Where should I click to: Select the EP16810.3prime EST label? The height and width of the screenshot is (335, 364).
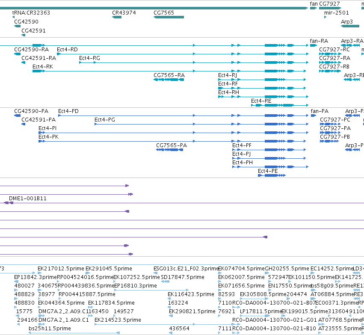pos(136,286)
